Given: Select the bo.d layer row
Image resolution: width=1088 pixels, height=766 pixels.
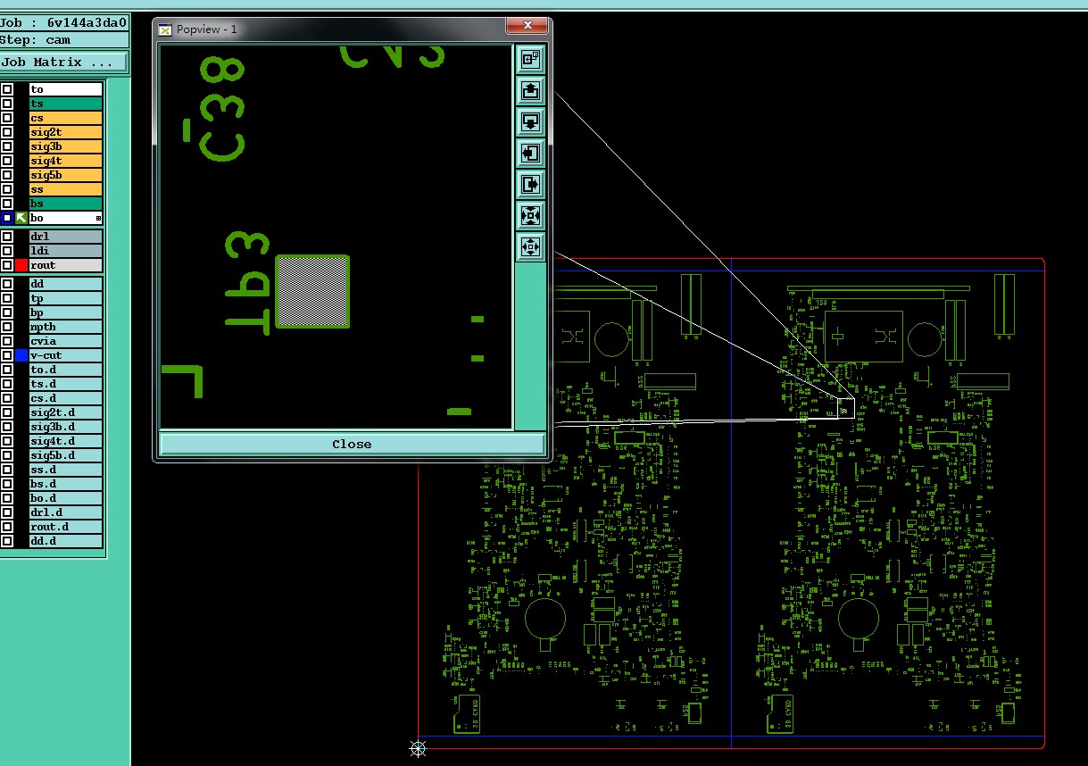Looking at the screenshot, I should click(65, 498).
